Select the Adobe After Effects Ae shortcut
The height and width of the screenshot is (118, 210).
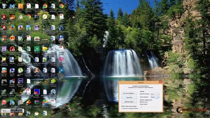tap(20, 81)
